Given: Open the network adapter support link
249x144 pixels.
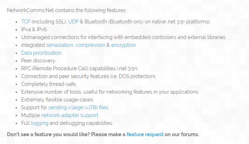Looking at the screenshot, I should point(70,115).
